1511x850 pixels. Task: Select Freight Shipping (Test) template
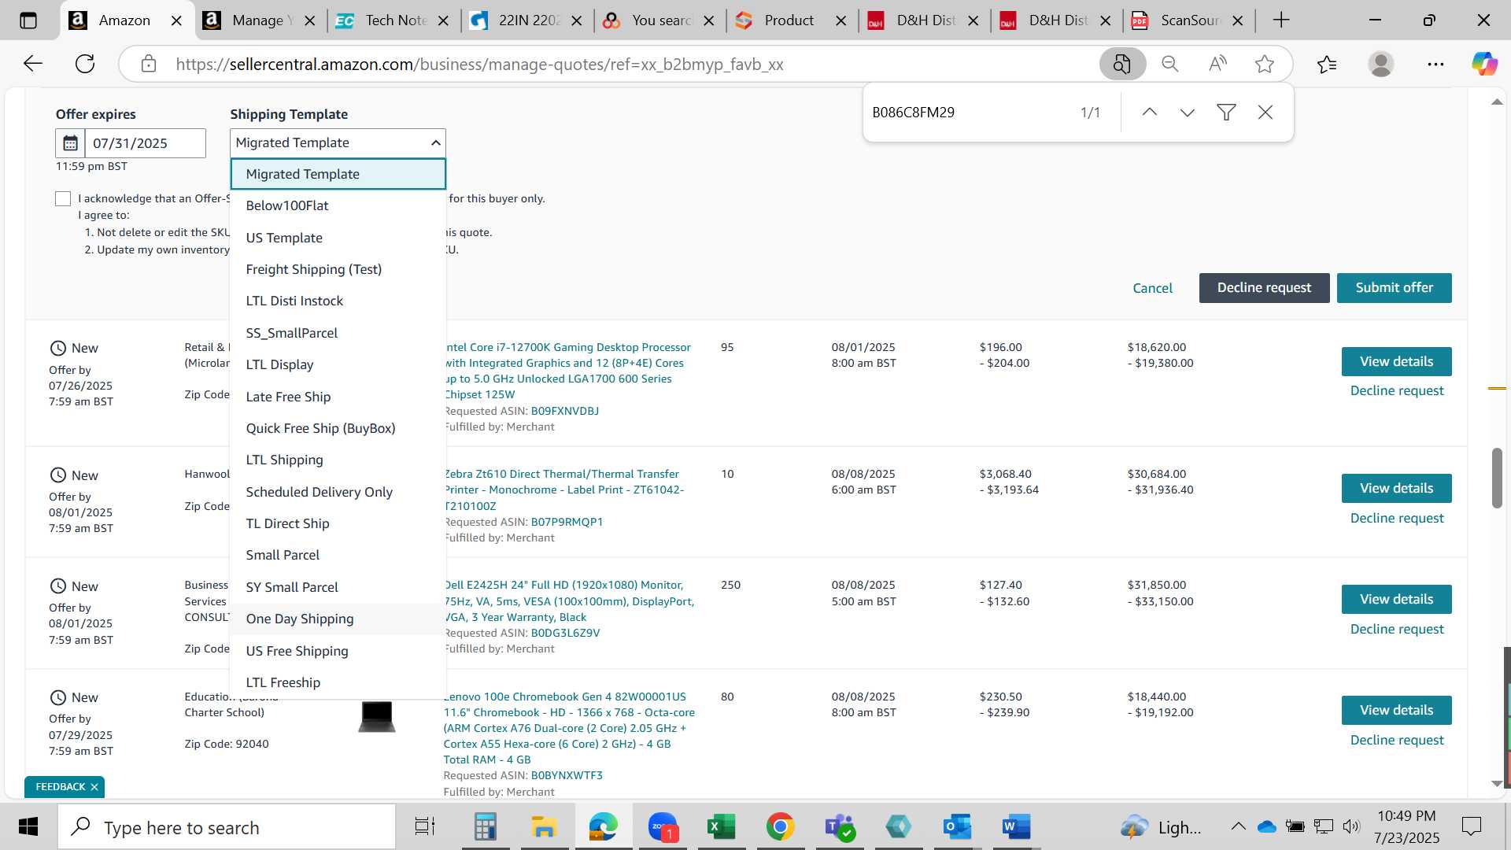click(x=338, y=269)
